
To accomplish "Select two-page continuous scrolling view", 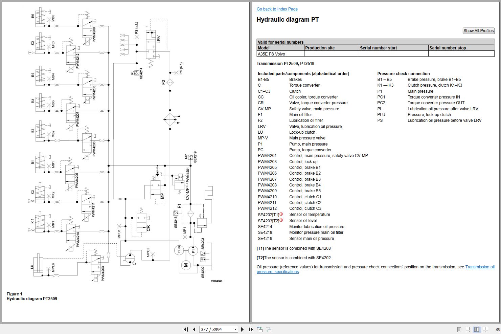I will click(x=485, y=329).
